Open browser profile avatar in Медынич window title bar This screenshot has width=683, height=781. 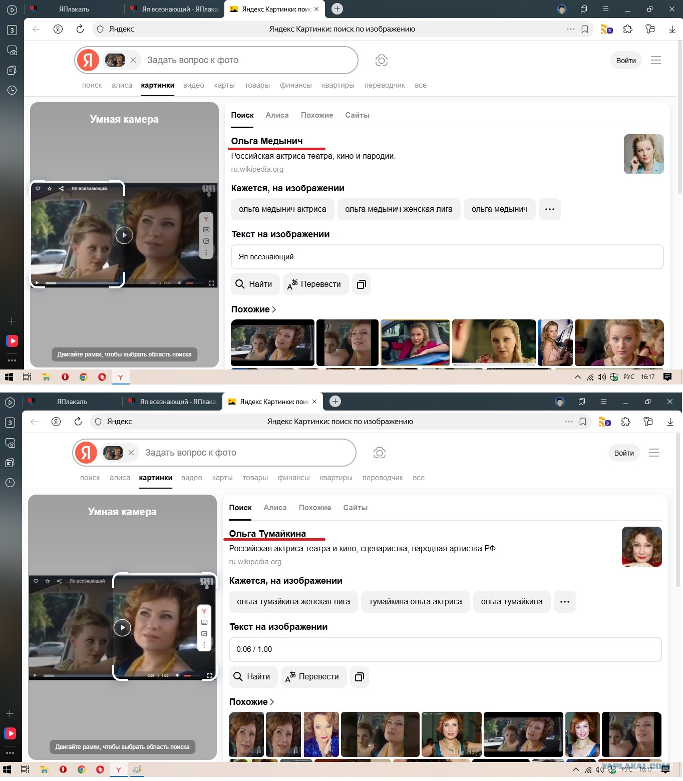pyautogui.click(x=562, y=9)
